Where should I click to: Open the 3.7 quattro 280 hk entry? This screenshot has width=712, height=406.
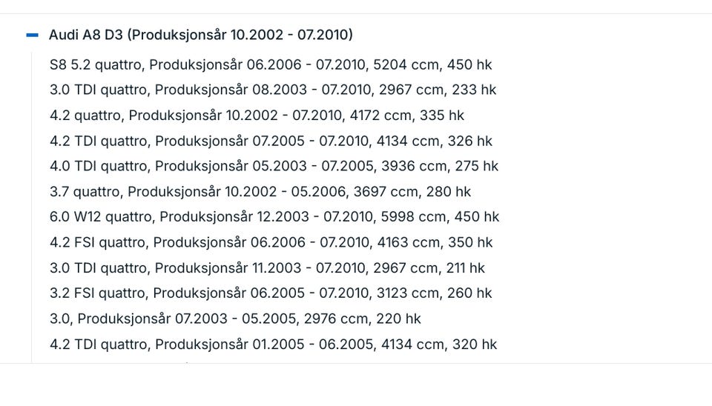(x=260, y=191)
